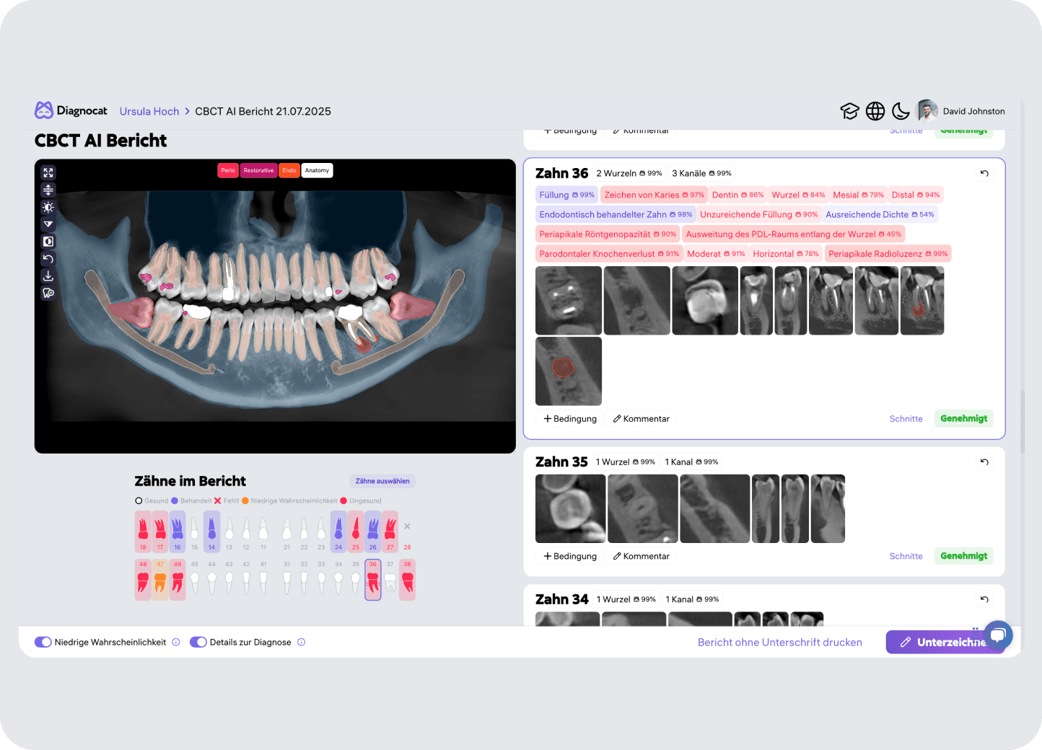Click the viewer's reset undo icon
The height and width of the screenshot is (750, 1042).
coord(48,259)
